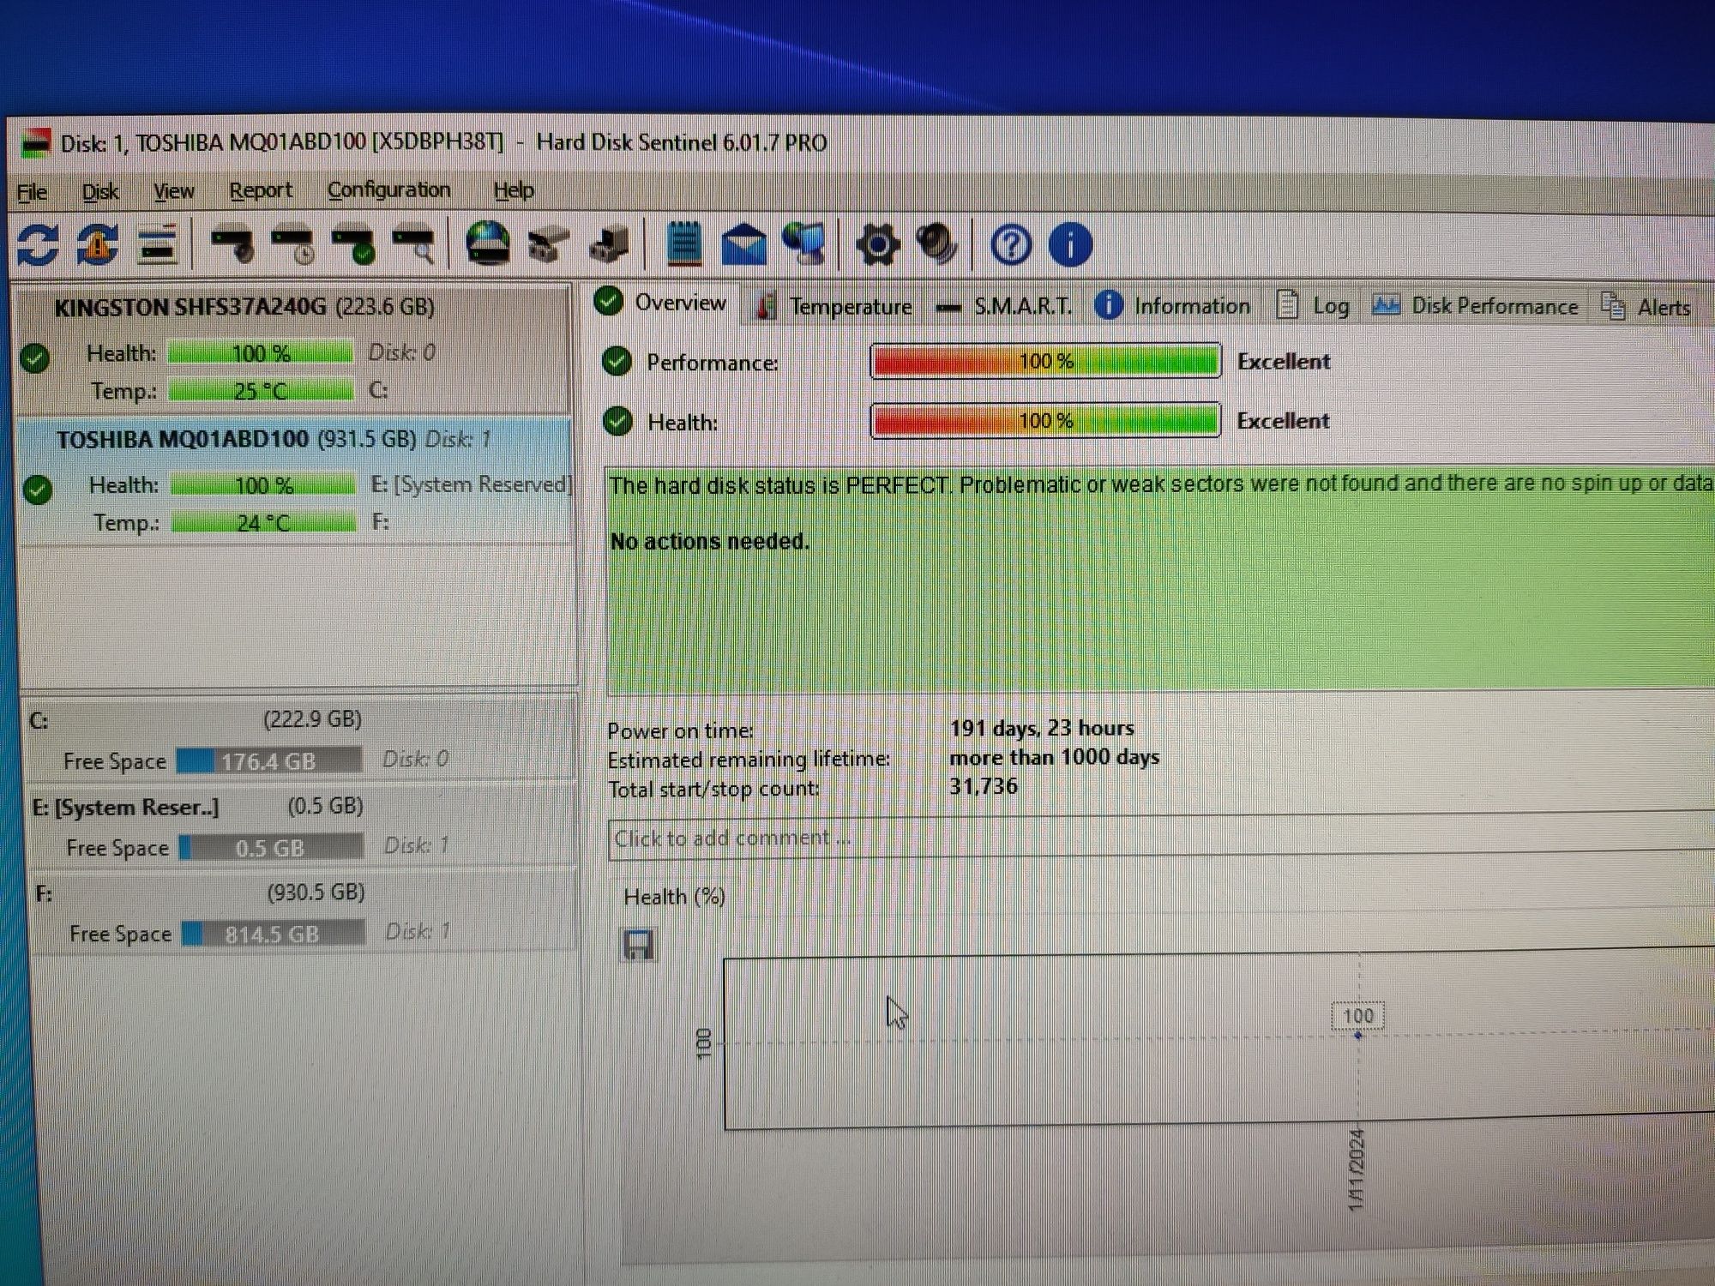
Task: Click the refresh-with-warning-triangle toolbar icon
Action: (x=99, y=245)
